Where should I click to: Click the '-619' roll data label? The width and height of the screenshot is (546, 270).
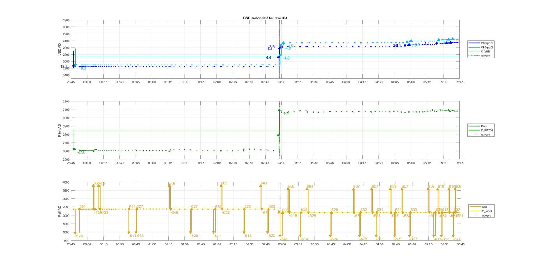click(x=293, y=215)
